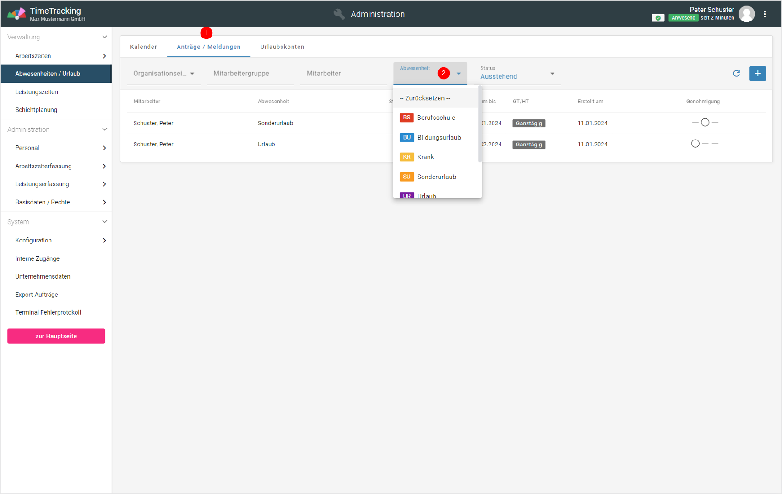Expand the Personal submenu

(104, 148)
